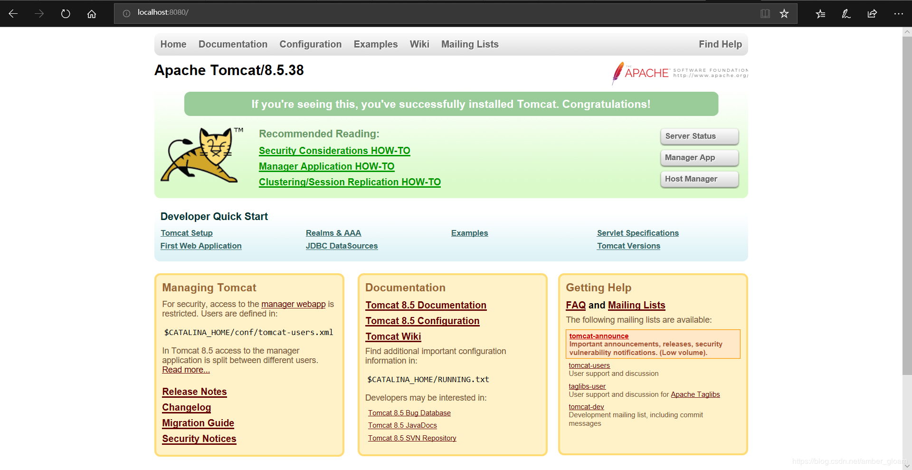
Task: Start a web note with the pen icon
Action: coord(845,13)
